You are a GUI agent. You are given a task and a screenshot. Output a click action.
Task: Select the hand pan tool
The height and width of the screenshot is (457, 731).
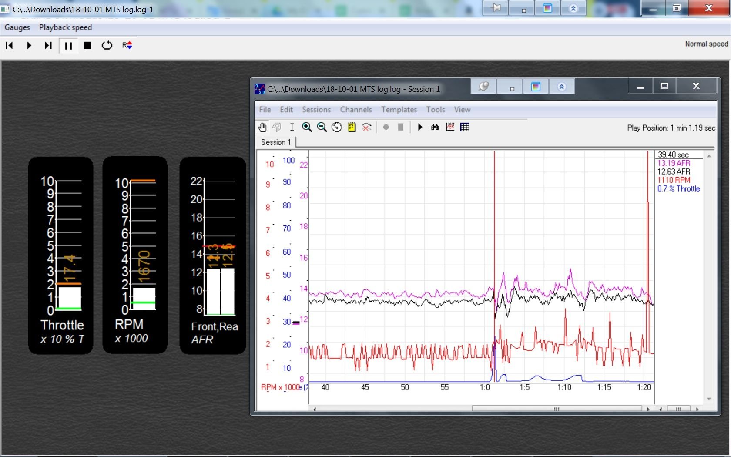pyautogui.click(x=262, y=127)
